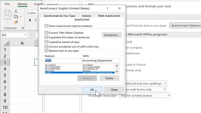Switch to Math AutoCorrect tab

[109, 16]
